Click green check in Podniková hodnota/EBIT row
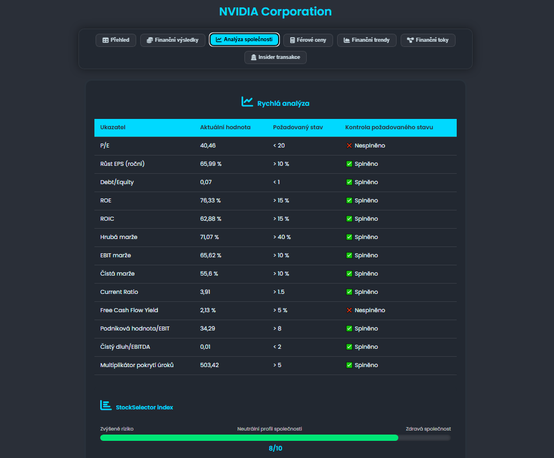Image resolution: width=554 pixels, height=458 pixels. coord(349,329)
